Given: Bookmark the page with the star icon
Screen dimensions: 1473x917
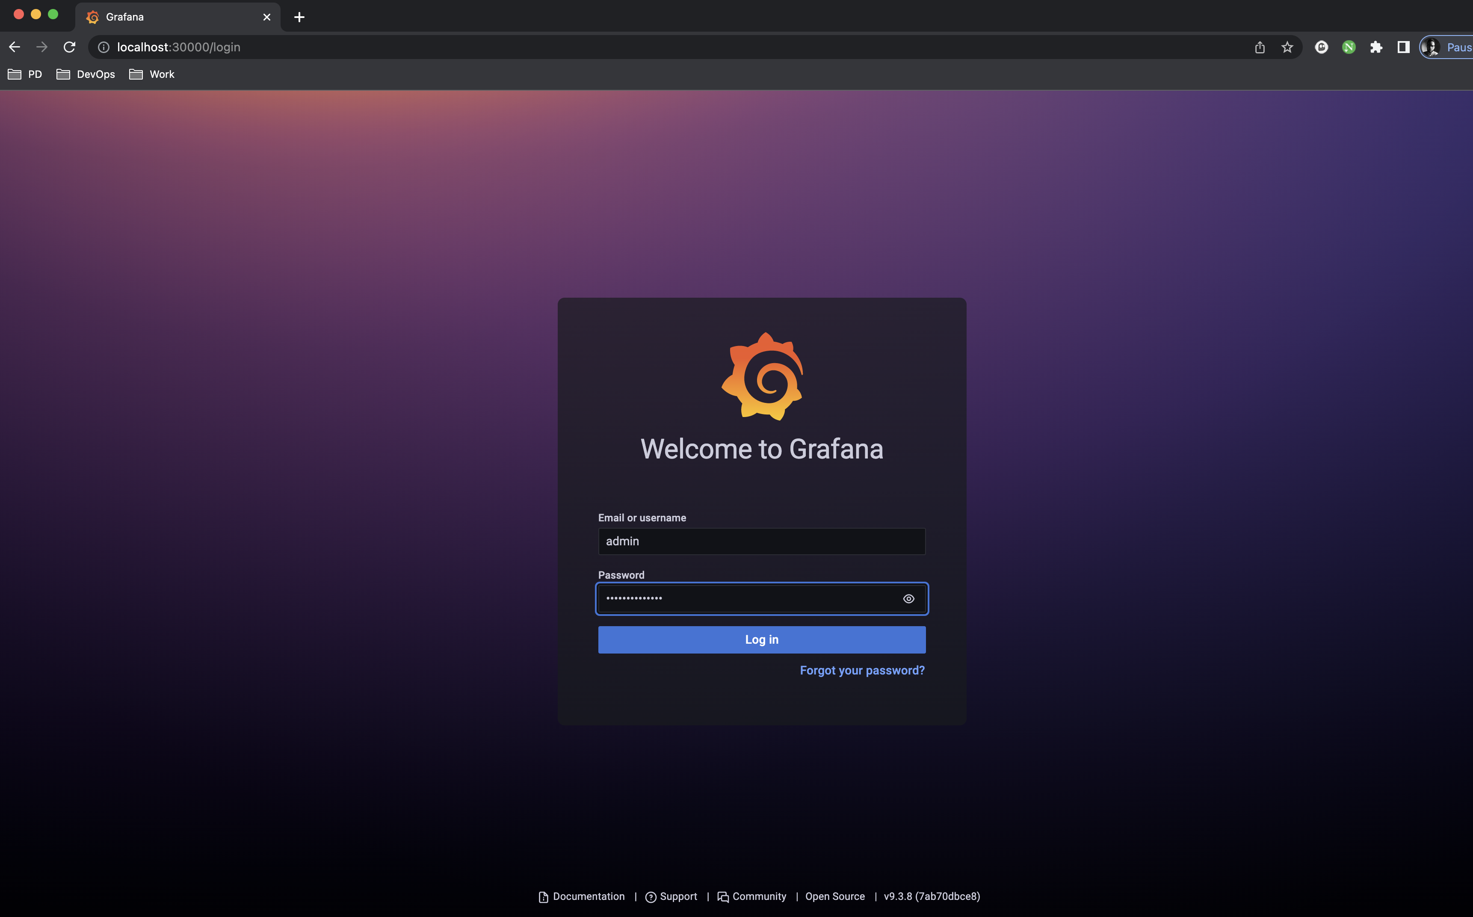Looking at the screenshot, I should click(x=1287, y=47).
